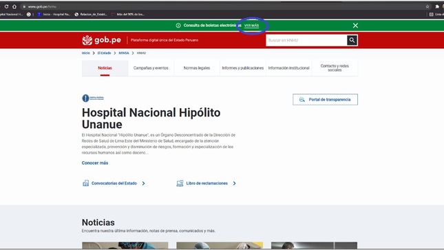Go to browser home page icon
The width and height of the screenshot is (444, 250).
tap(14, 6)
